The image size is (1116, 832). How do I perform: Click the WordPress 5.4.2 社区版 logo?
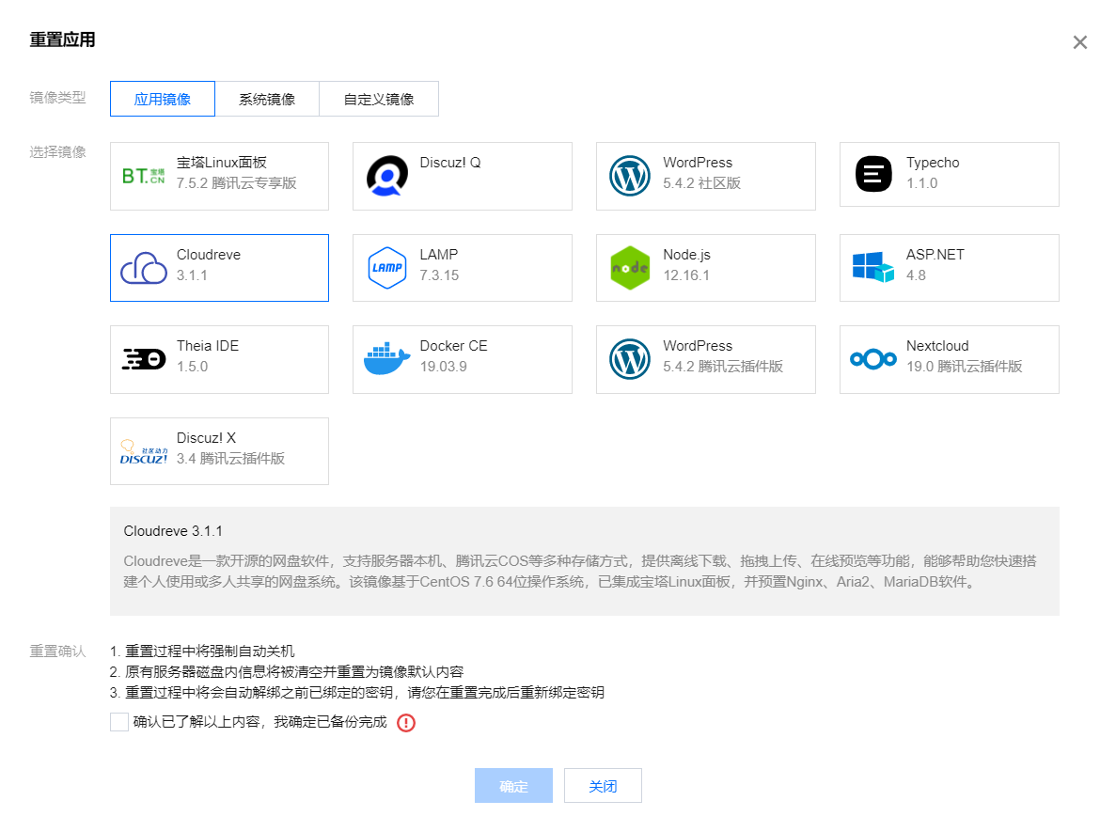coord(630,176)
